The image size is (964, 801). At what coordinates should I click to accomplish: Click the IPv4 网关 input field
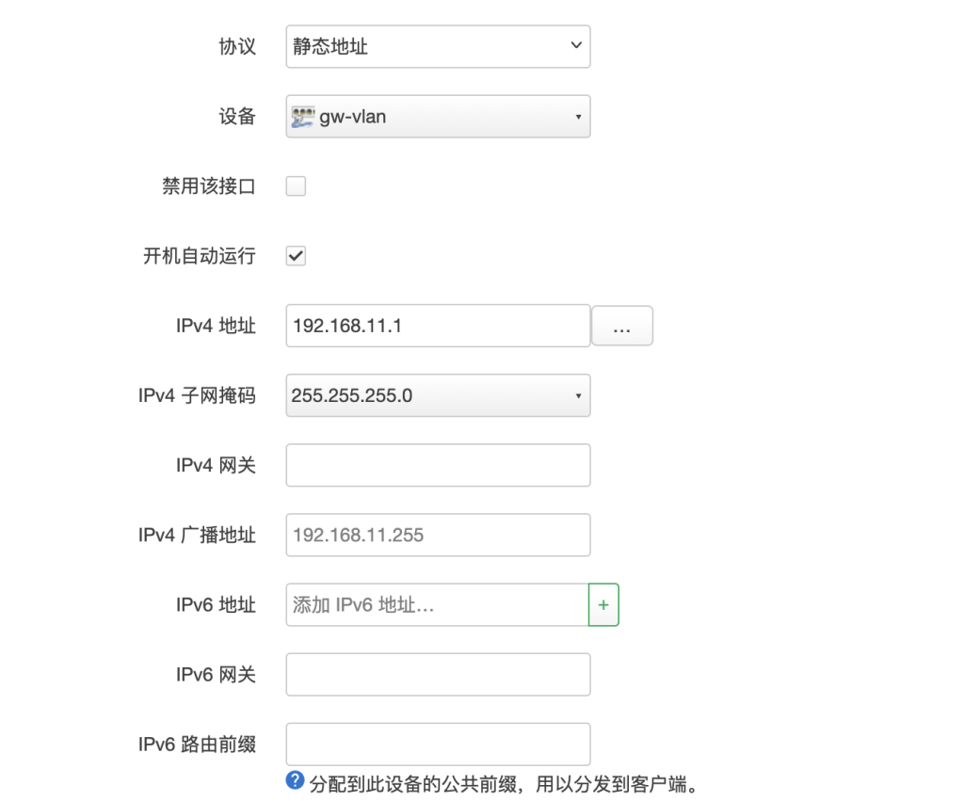click(437, 465)
